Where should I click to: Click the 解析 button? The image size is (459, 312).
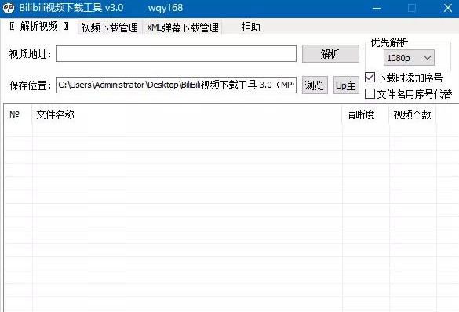330,54
